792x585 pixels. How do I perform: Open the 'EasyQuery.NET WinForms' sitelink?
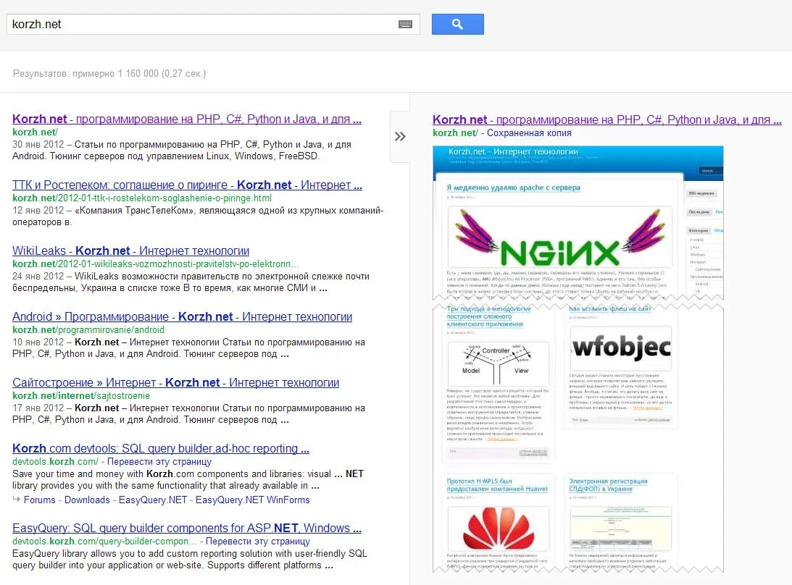(253, 500)
